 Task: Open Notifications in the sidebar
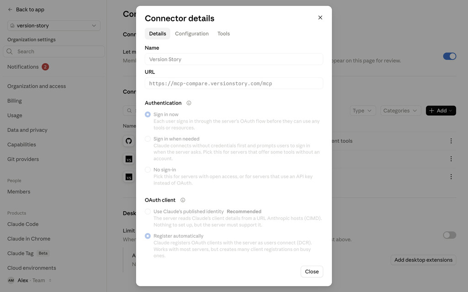coord(23,67)
